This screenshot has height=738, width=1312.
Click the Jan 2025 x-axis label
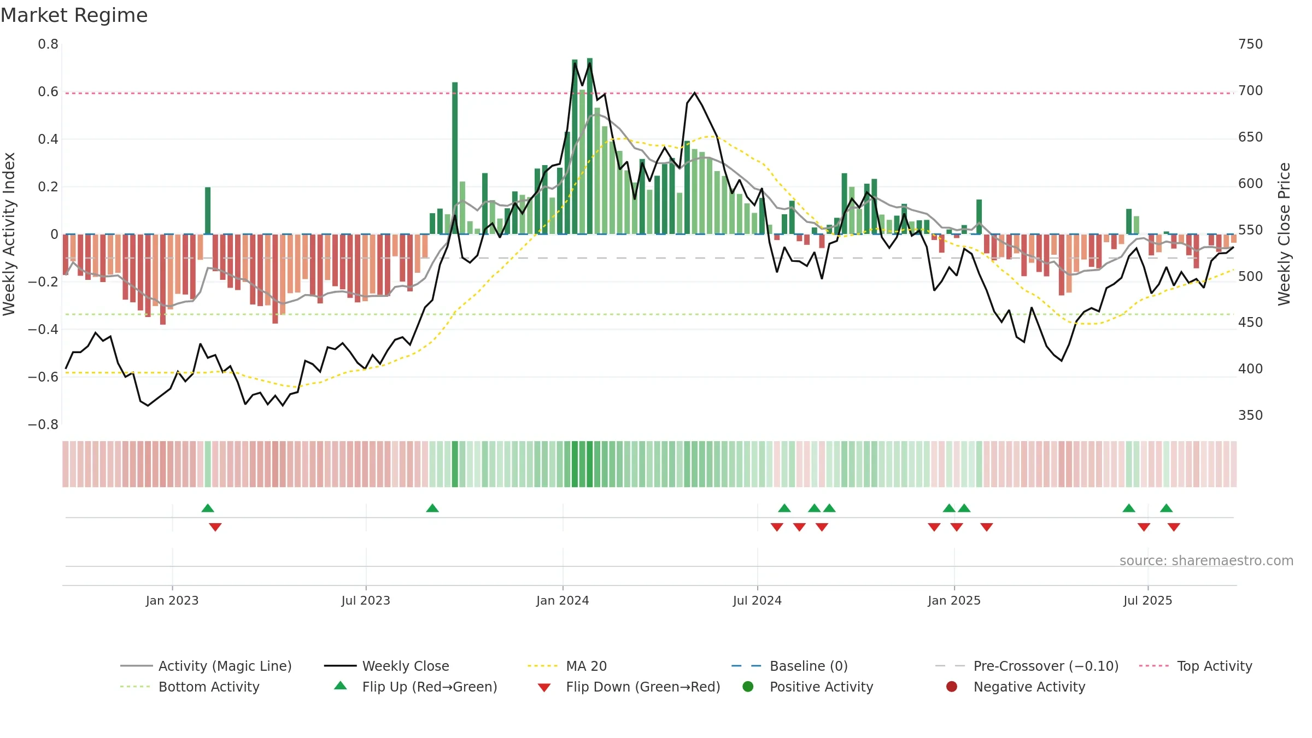tap(954, 600)
